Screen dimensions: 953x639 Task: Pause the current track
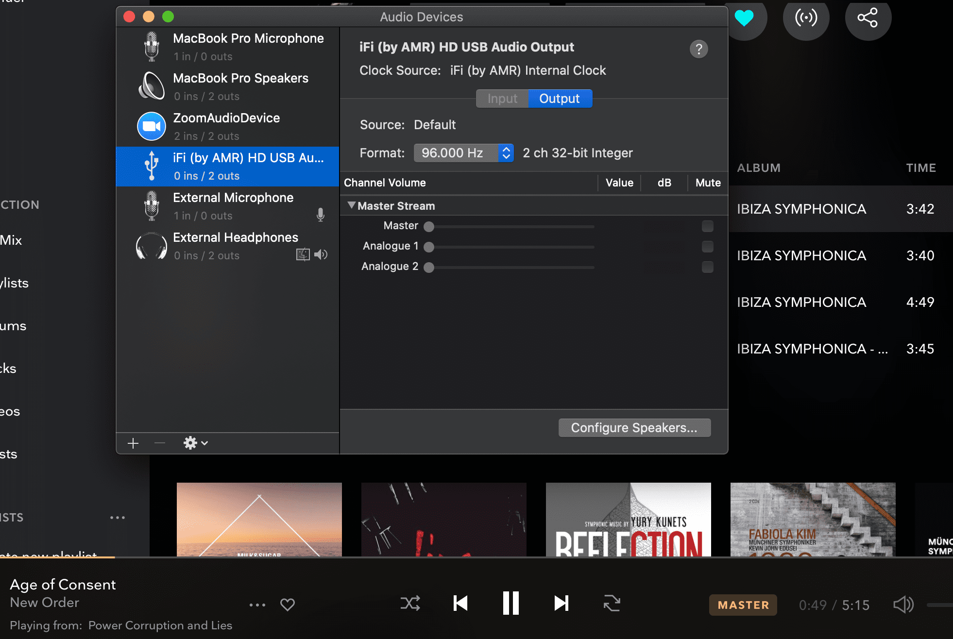(511, 604)
